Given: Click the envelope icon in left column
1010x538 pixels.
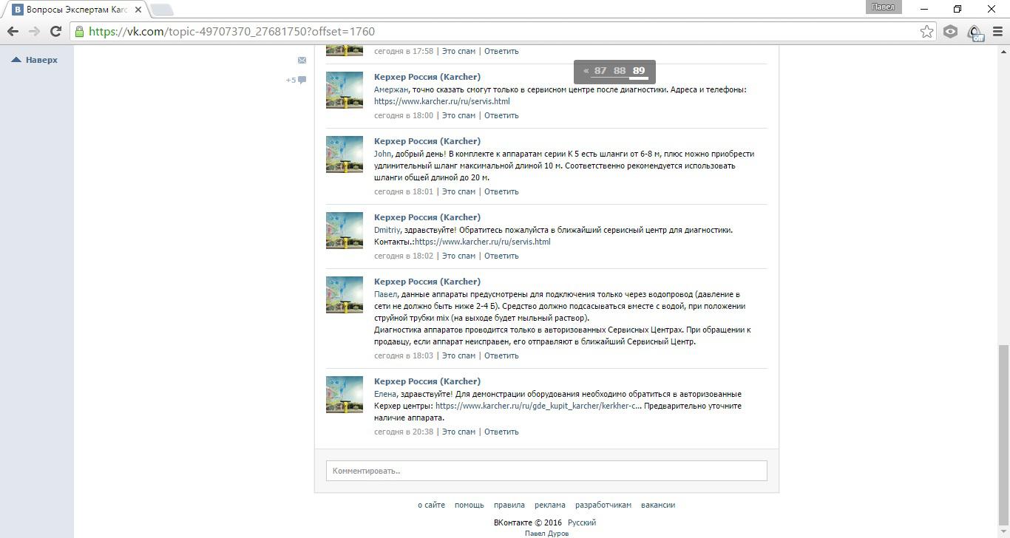Looking at the screenshot, I should click(302, 60).
